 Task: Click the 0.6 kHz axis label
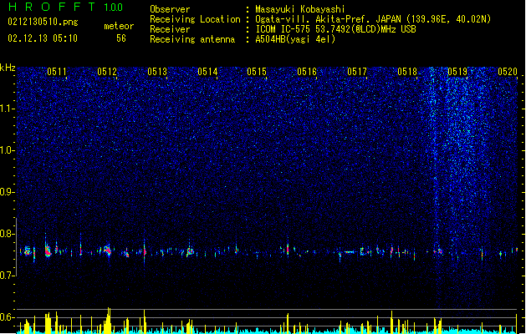pos(8,317)
